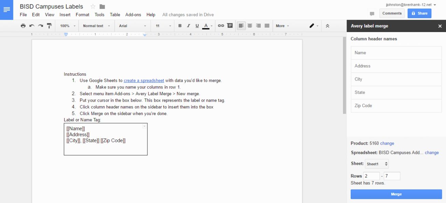
Task: Click the Merge button
Action: click(396, 194)
